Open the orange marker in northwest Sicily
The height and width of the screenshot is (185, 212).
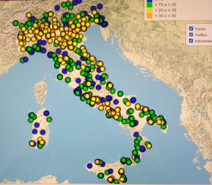click(97, 162)
